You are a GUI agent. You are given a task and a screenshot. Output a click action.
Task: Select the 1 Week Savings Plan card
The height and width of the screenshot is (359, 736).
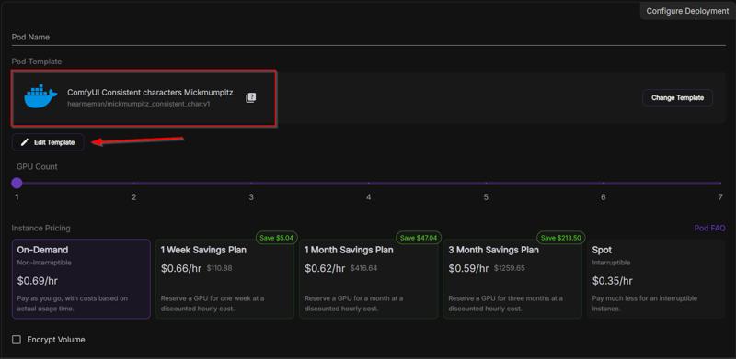coord(224,279)
